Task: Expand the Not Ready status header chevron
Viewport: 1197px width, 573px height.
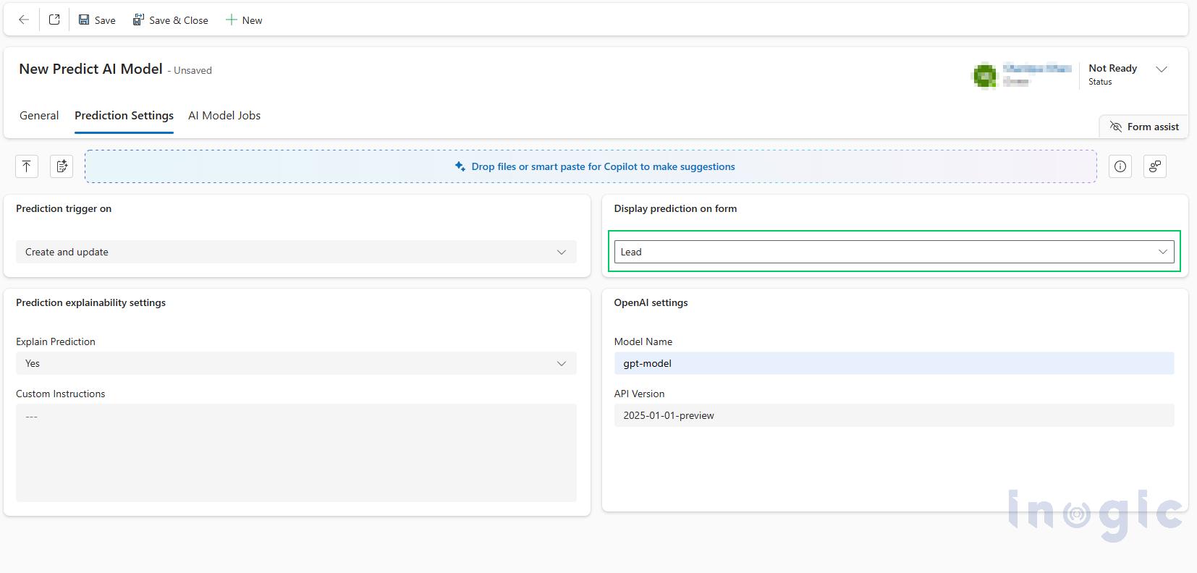Action: pos(1162,69)
